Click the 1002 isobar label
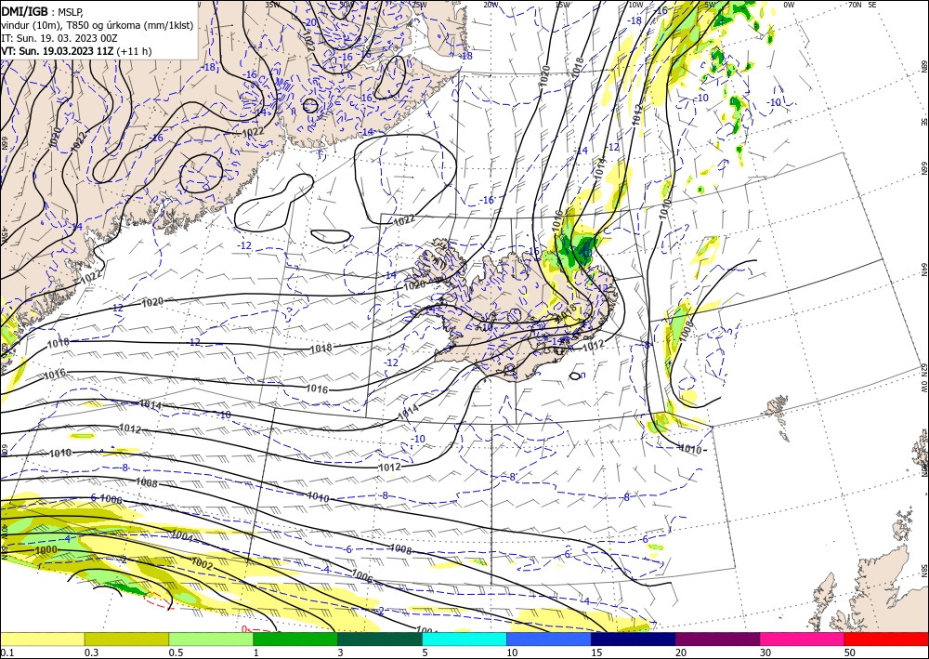929x659 pixels. pyautogui.click(x=202, y=564)
